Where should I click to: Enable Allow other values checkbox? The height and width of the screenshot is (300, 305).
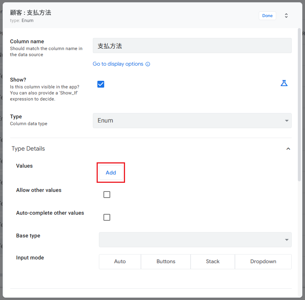(107, 195)
